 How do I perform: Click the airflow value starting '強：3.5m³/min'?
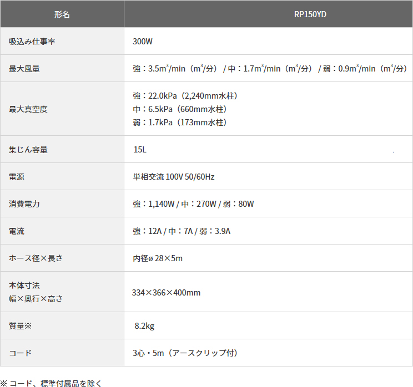(x=270, y=68)
